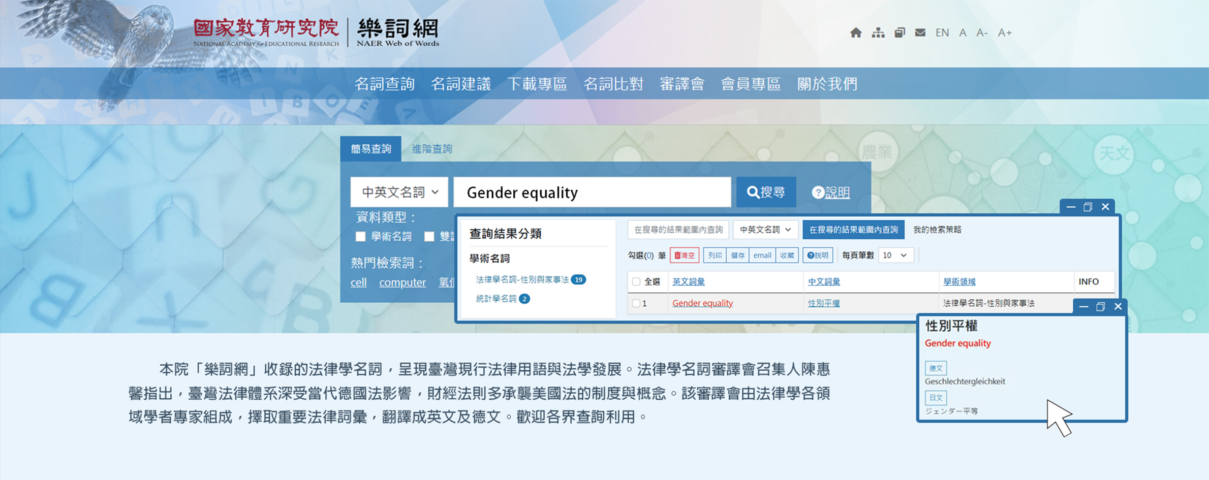Image resolution: width=1209 pixels, height=480 pixels.
Task: Expand the 中英文名詞 dropdown in the results panel
Action: [x=765, y=230]
